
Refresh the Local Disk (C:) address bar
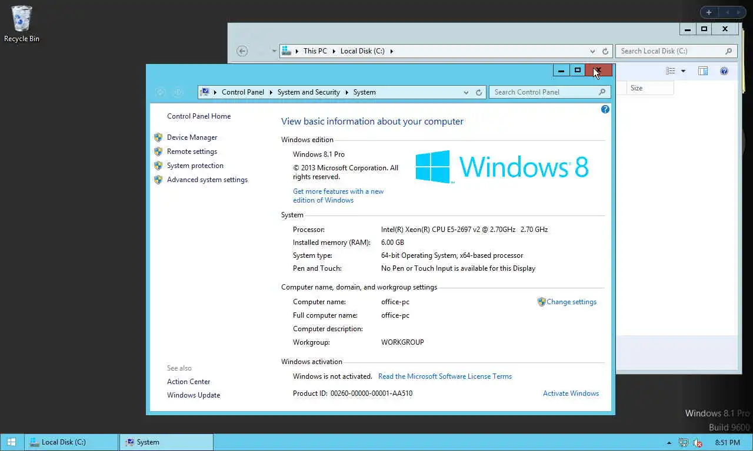(x=605, y=51)
